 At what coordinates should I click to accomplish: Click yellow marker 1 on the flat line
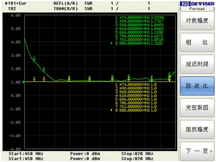34,79
